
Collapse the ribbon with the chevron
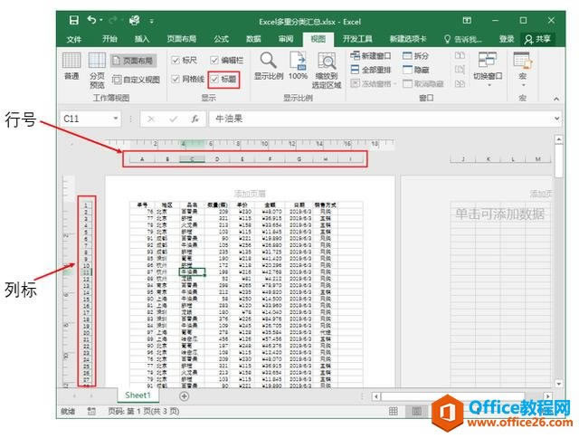(x=556, y=99)
